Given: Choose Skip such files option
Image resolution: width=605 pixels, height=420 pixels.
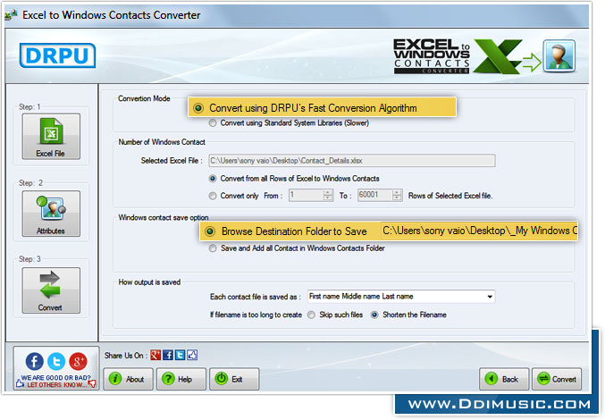Looking at the screenshot, I should (x=311, y=315).
